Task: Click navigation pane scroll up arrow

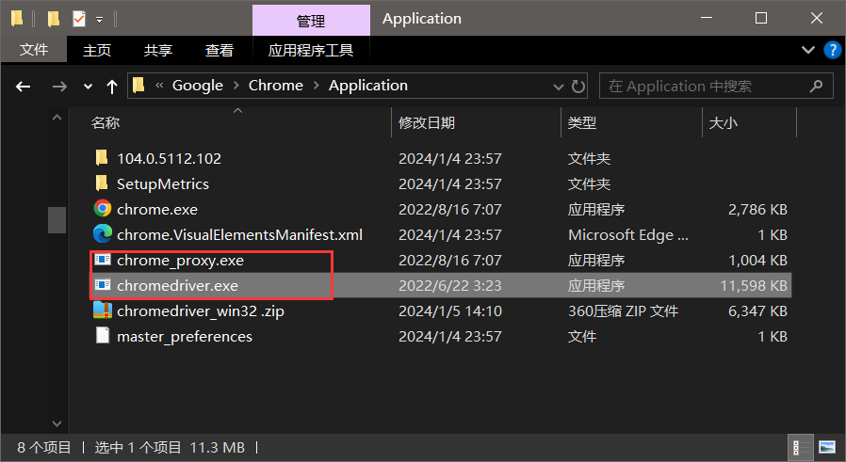Action: (x=57, y=117)
